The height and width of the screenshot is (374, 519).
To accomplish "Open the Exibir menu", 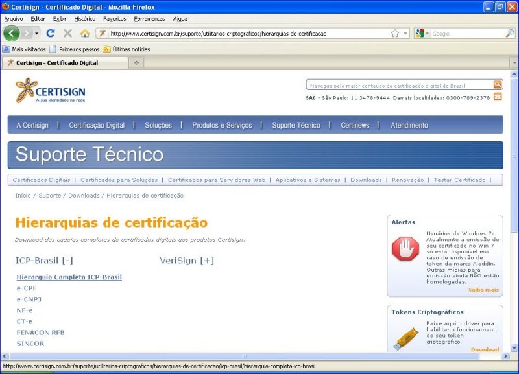I will [60, 19].
